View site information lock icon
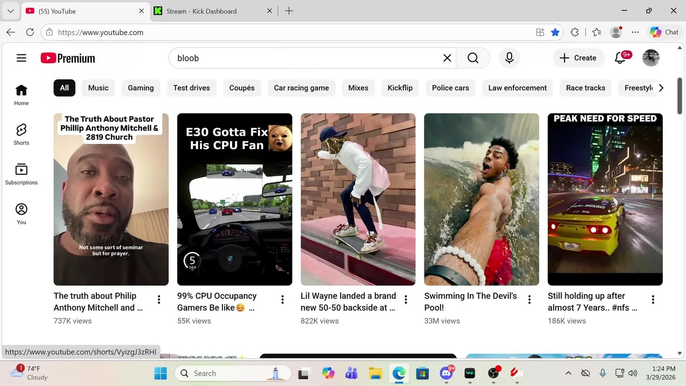686x386 pixels. point(49,32)
